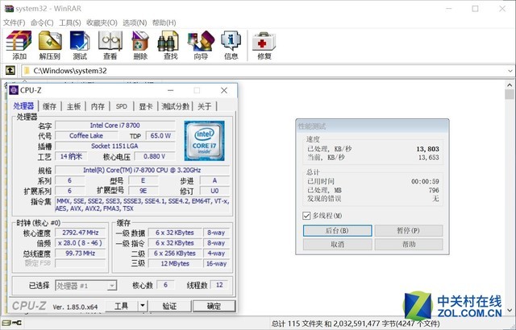Click the status bar total files text
This screenshot has width=516, height=330.
356,324
